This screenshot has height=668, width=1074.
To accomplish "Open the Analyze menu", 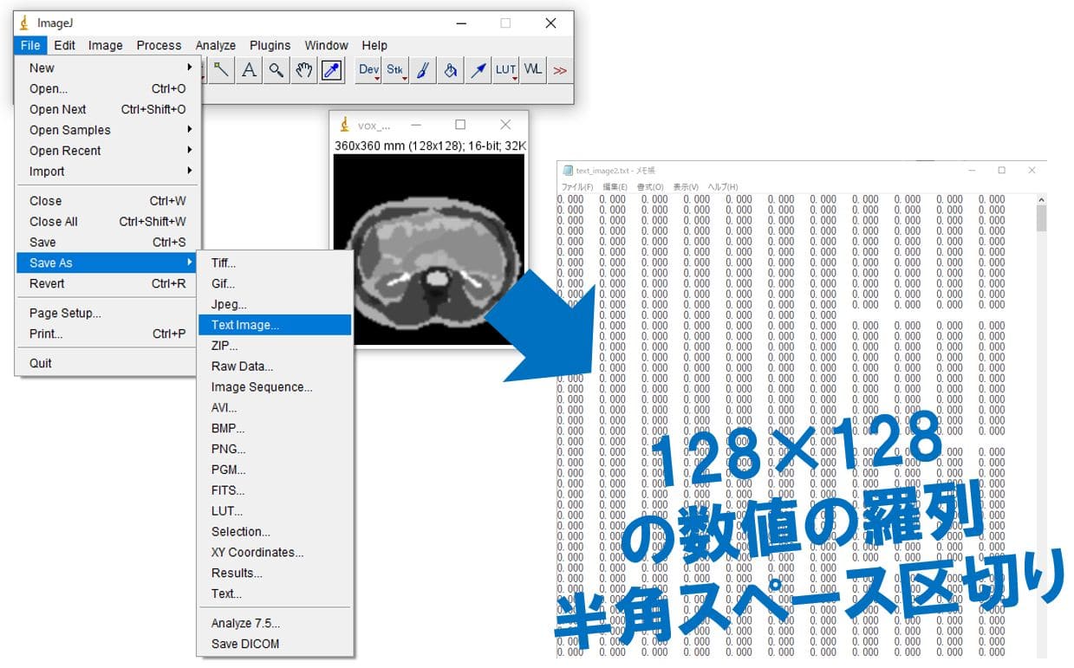I will point(216,45).
